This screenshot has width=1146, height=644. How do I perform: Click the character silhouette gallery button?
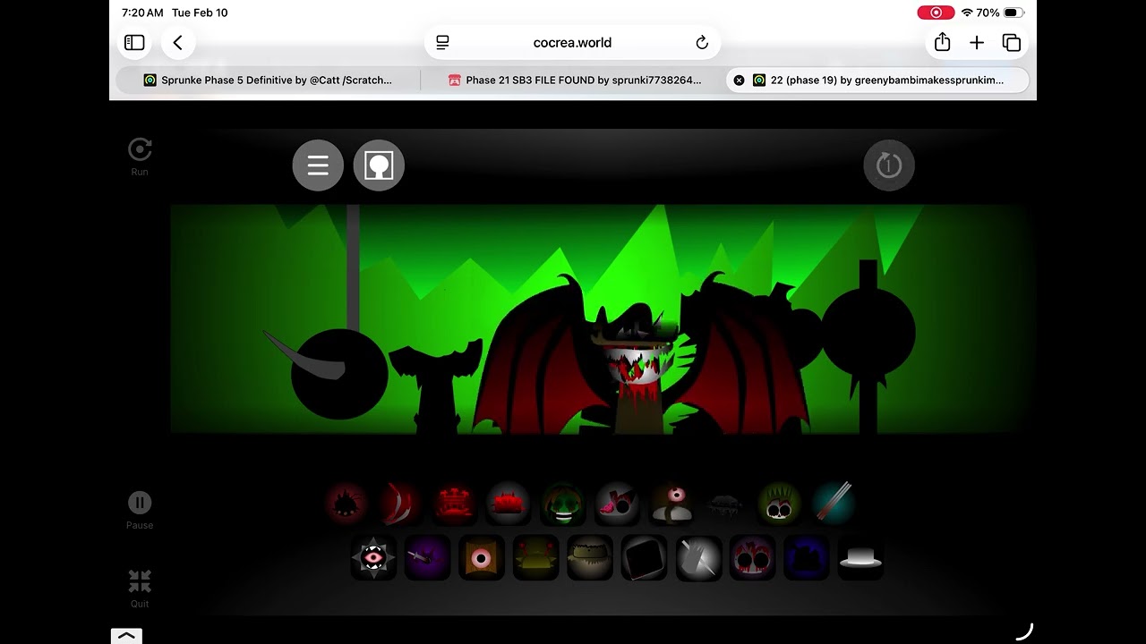379,165
